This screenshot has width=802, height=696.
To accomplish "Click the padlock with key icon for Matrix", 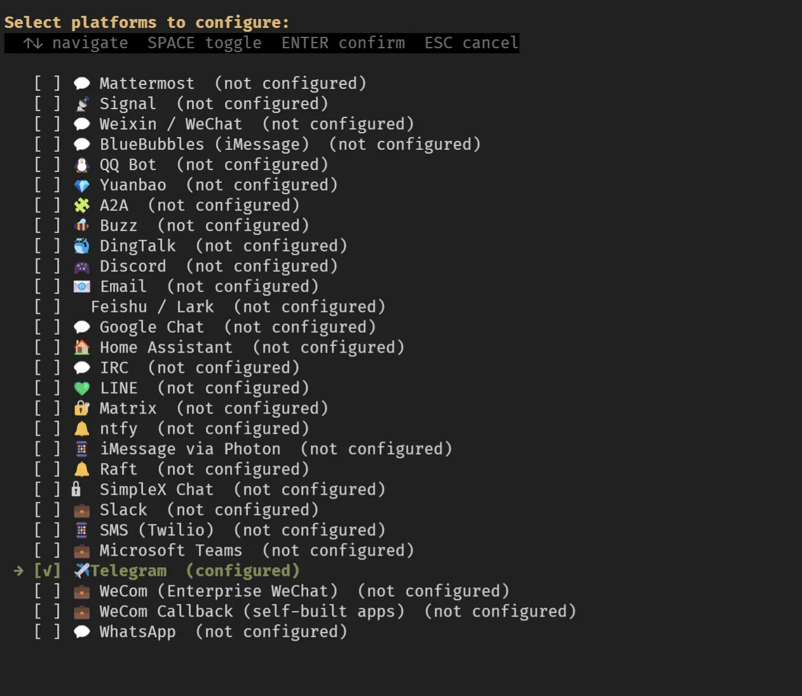I will (82, 409).
